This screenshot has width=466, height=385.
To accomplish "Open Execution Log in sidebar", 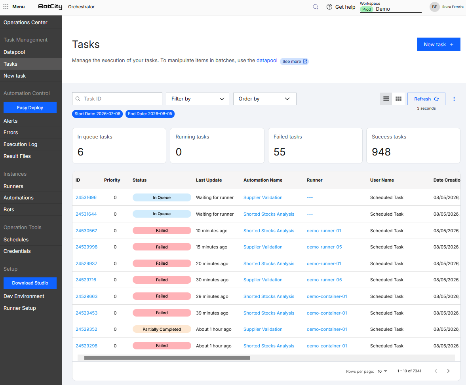I will [x=31, y=144].
